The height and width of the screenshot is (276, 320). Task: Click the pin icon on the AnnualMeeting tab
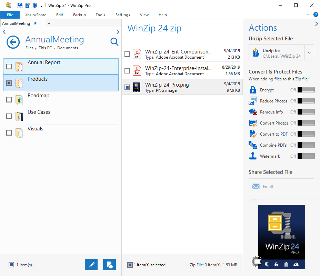point(35,23)
